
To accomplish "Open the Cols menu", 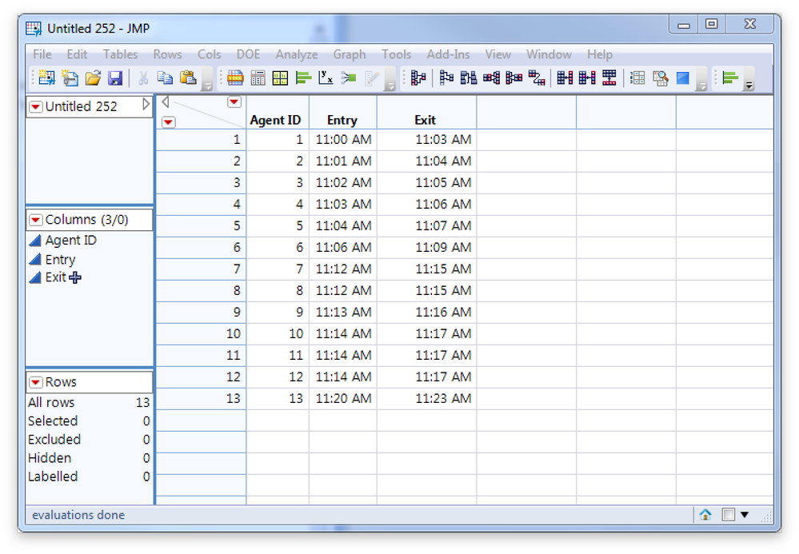I will (209, 54).
